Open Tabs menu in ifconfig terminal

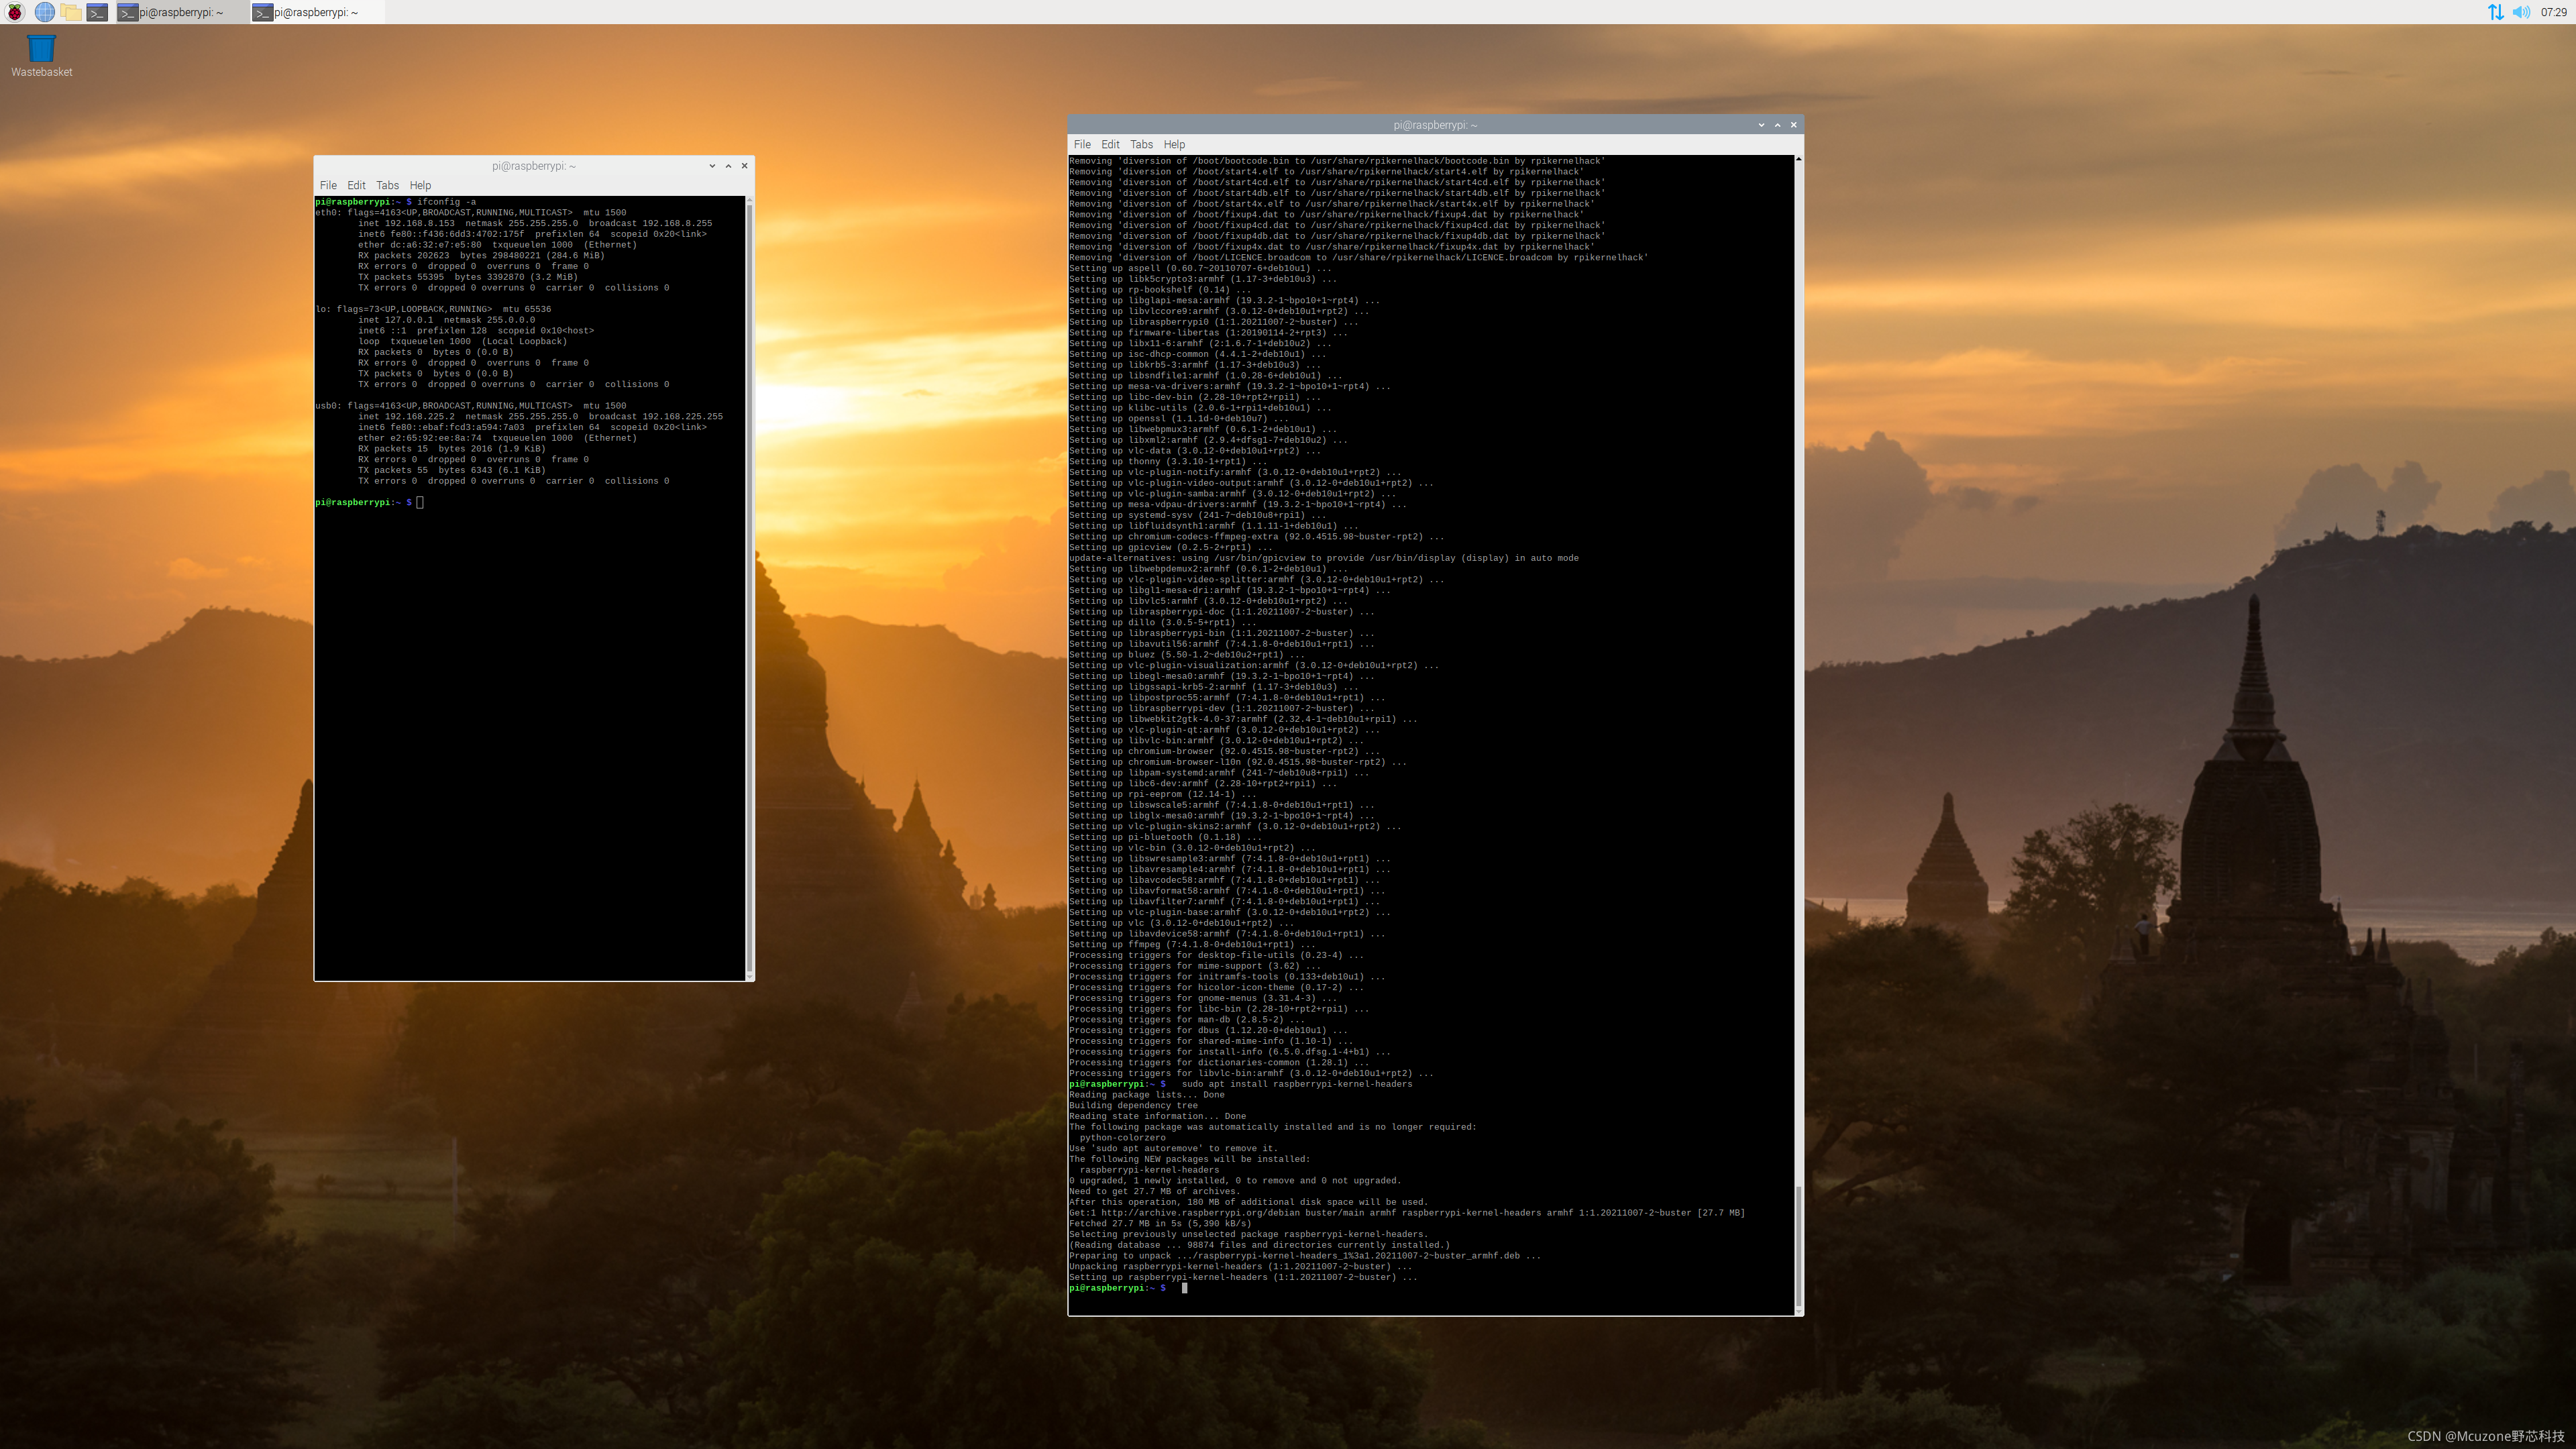click(387, 185)
